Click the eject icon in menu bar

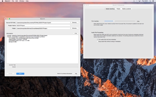(134, 1)
